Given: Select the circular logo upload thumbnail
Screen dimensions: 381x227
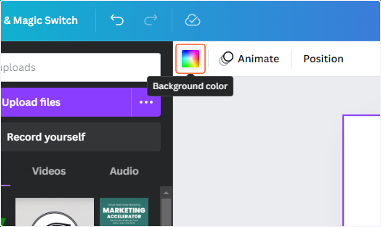Looking at the screenshot, I should [55, 211].
